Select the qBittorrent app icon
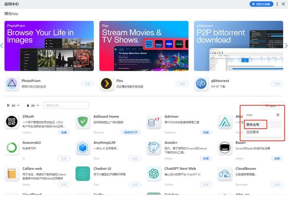The height and width of the screenshot is (201, 288). pos(201,84)
